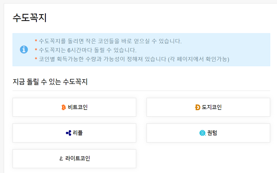Image resolution: width=277 pixels, height=173 pixels.
Task: Click the teal Qtum logo icon
Action: pyautogui.click(x=203, y=133)
